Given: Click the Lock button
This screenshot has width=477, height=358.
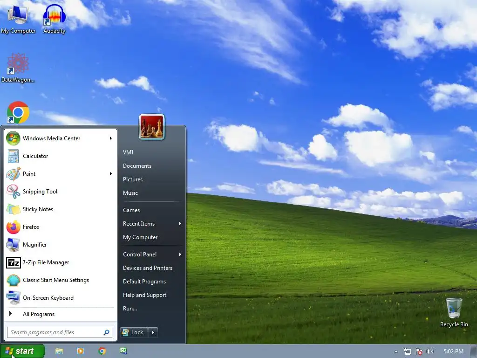Looking at the screenshot, I should 134,332.
